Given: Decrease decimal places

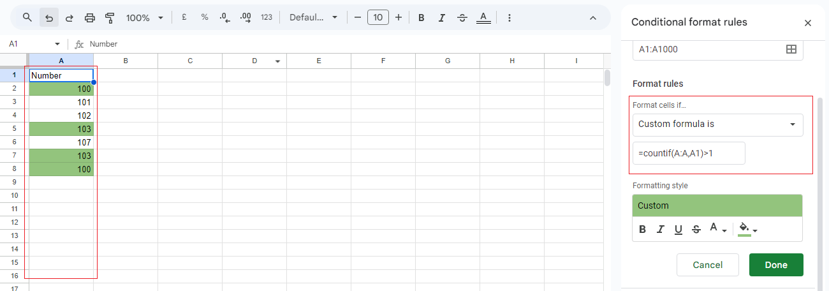Looking at the screenshot, I should coord(224,18).
